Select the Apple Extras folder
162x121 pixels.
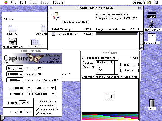35,42
